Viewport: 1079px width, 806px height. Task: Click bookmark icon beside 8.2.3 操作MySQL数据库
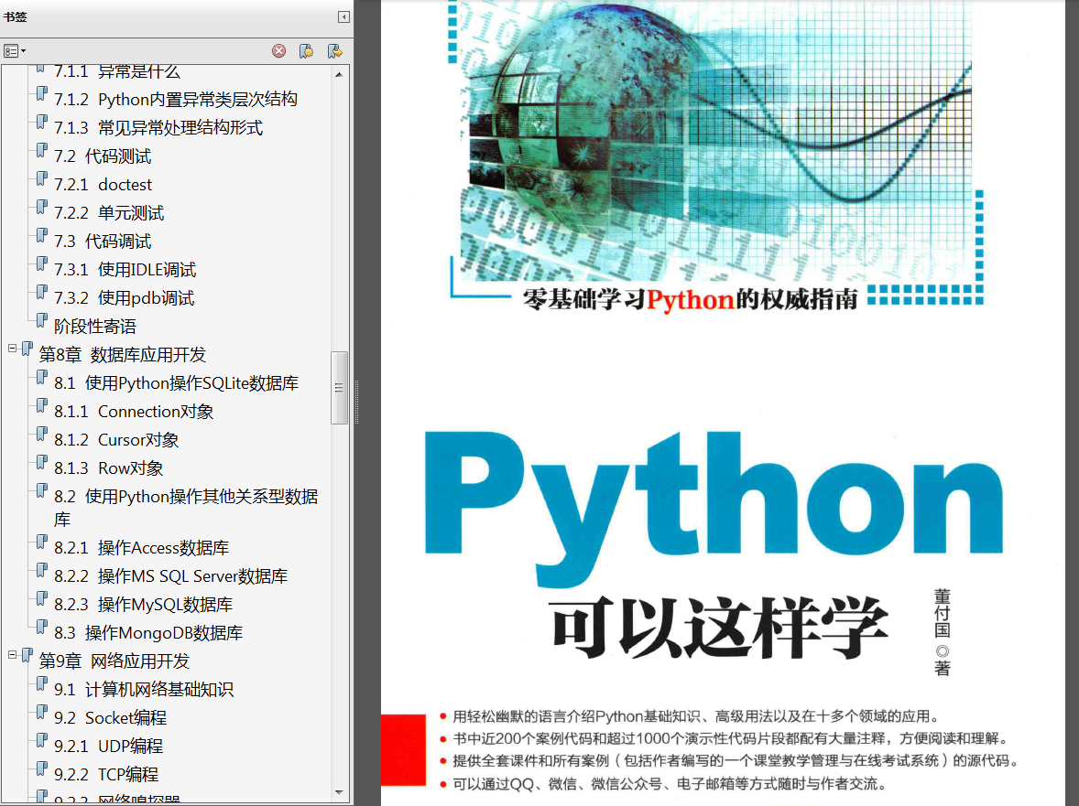pyautogui.click(x=42, y=598)
